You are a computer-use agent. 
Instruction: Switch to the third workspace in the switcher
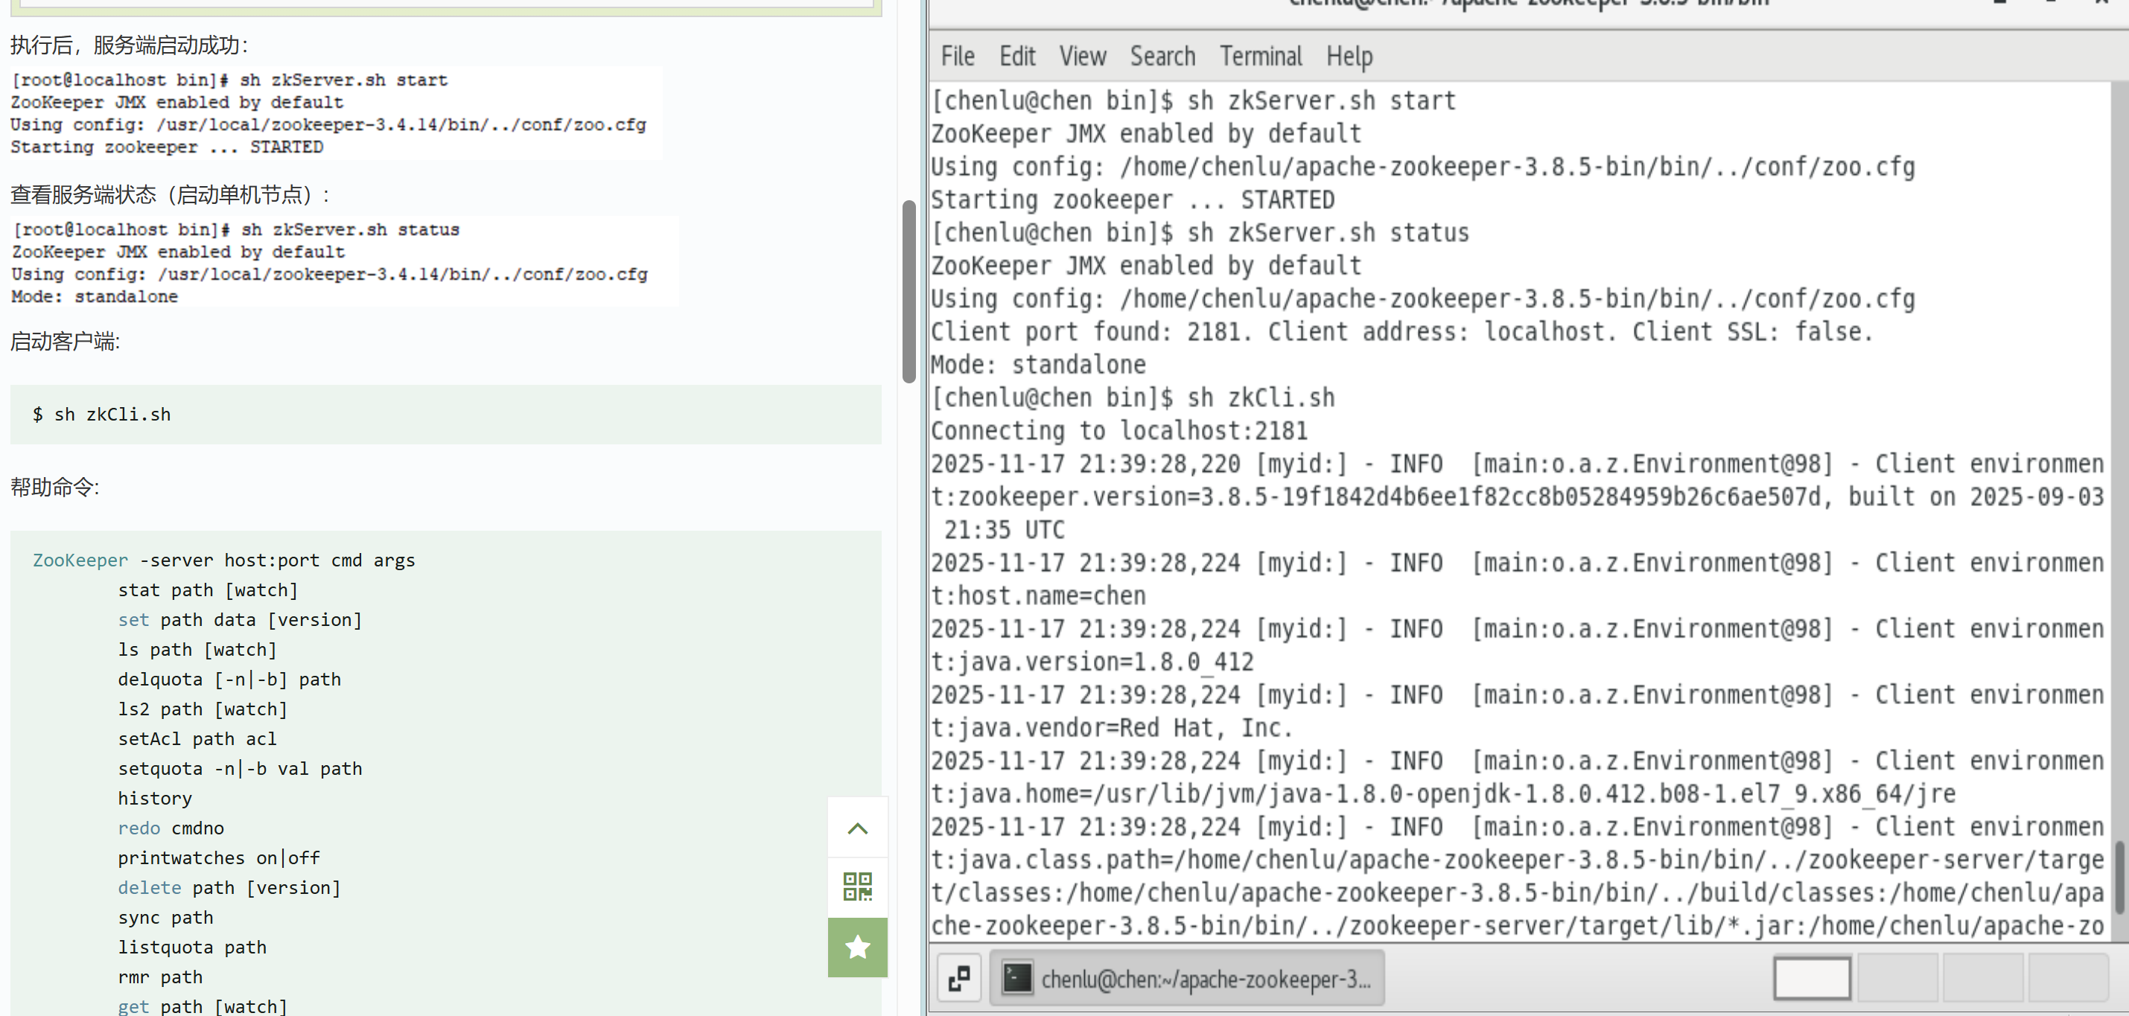point(1983,978)
